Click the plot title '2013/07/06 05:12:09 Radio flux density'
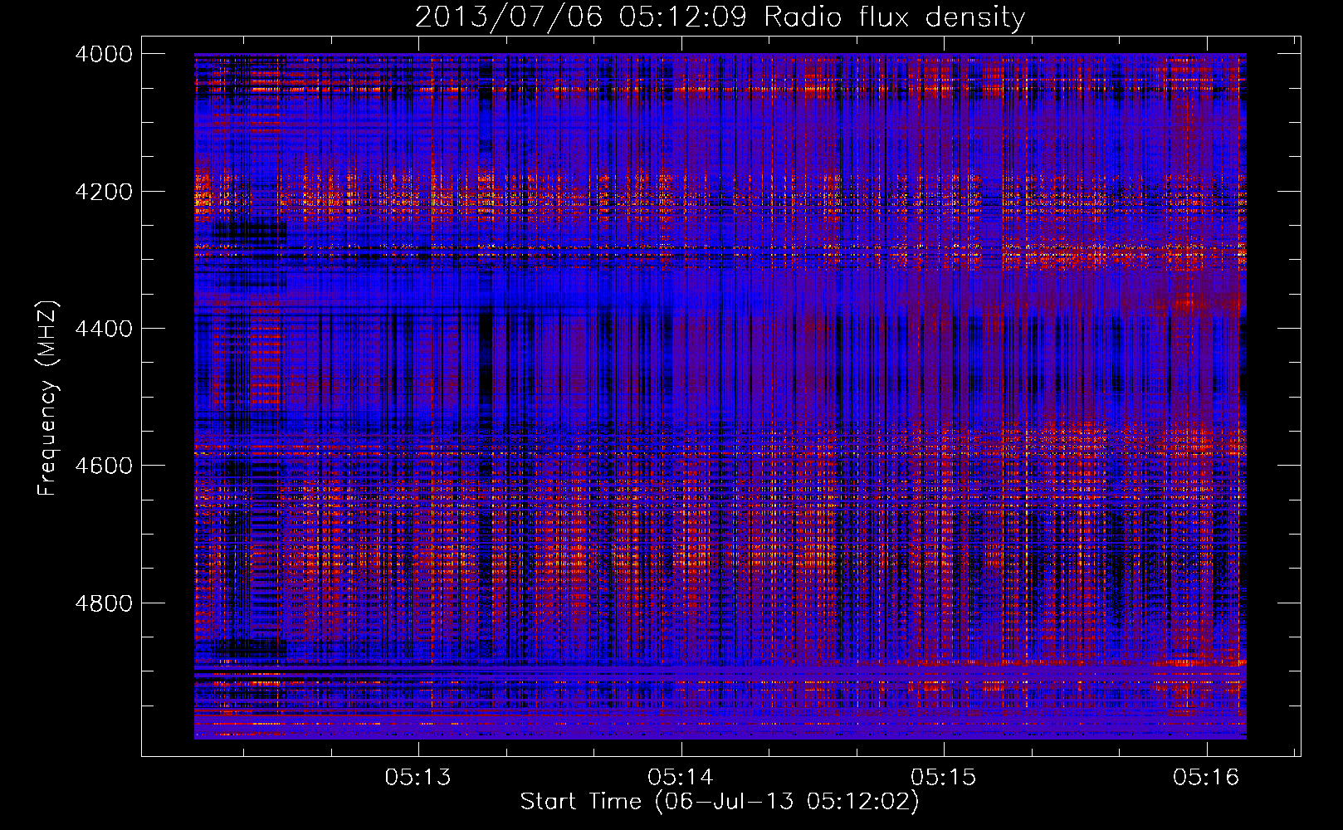This screenshot has height=830, width=1343. pos(720,17)
